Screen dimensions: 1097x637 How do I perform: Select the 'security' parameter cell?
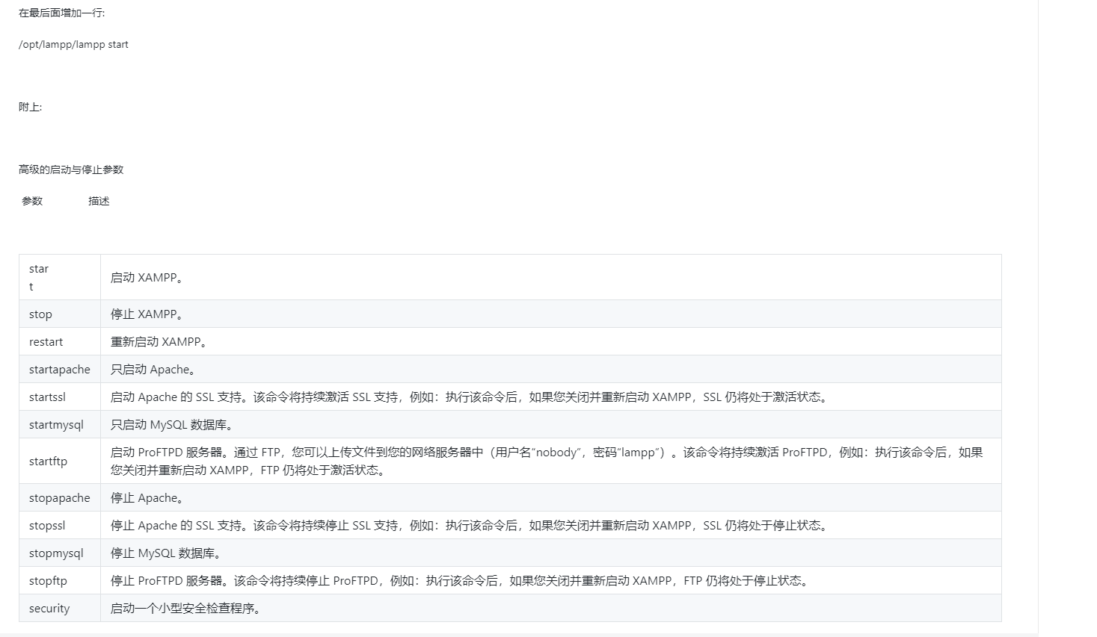[x=60, y=609]
